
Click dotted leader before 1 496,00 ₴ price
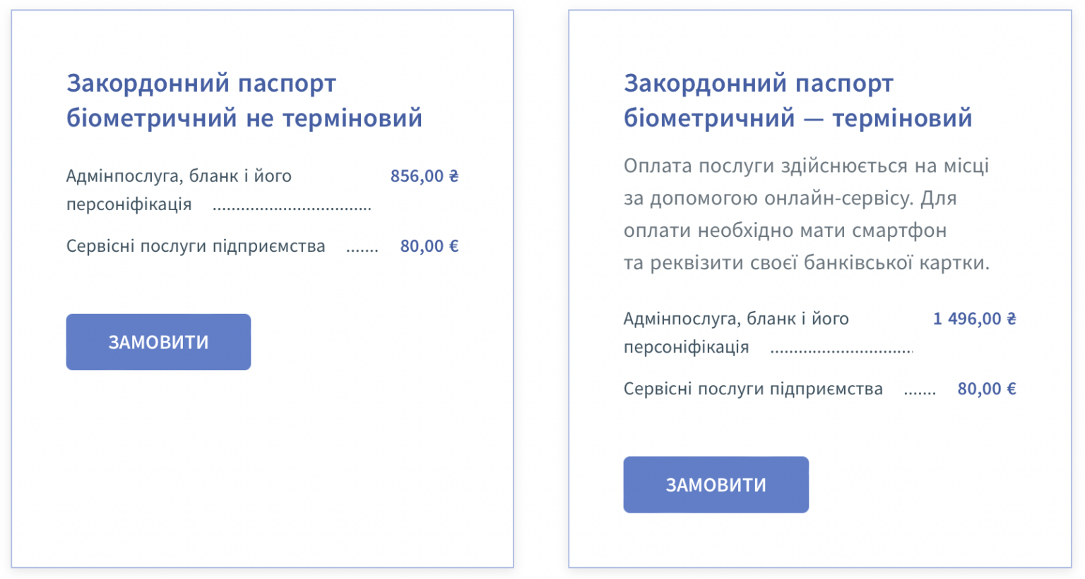click(841, 351)
